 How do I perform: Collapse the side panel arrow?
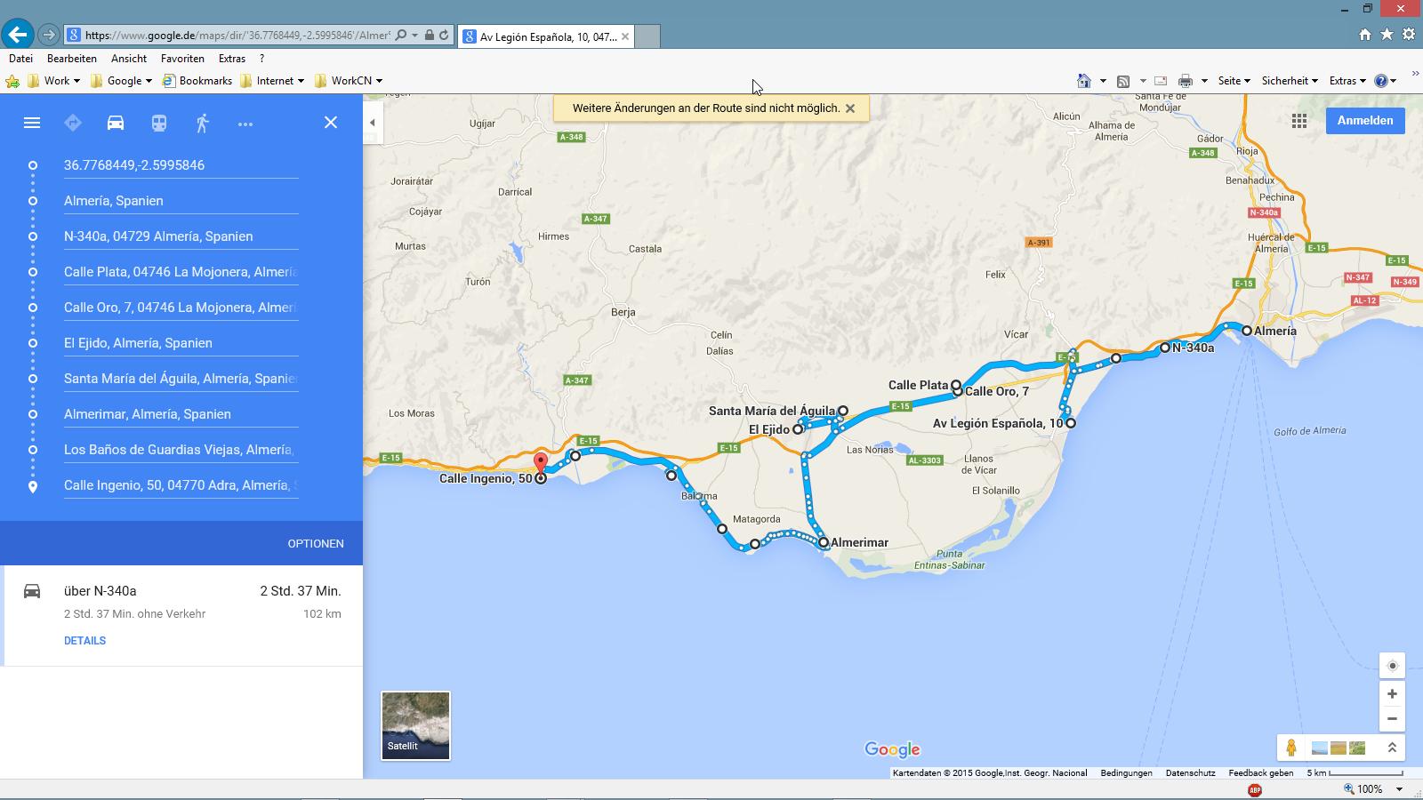pyautogui.click(x=374, y=123)
